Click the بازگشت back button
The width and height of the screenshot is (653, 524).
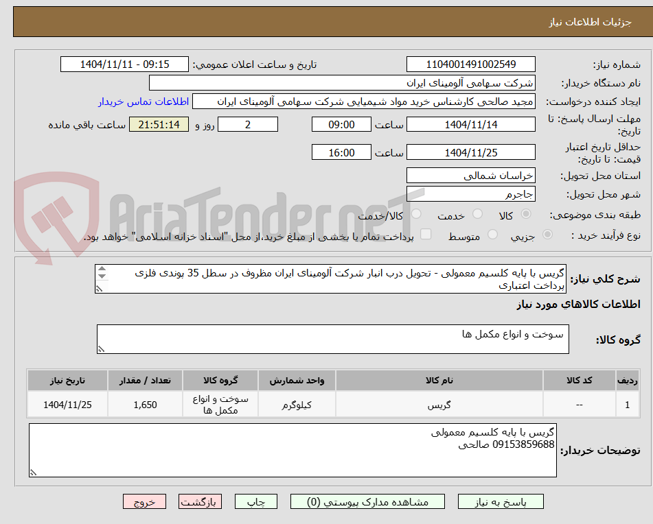(200, 501)
